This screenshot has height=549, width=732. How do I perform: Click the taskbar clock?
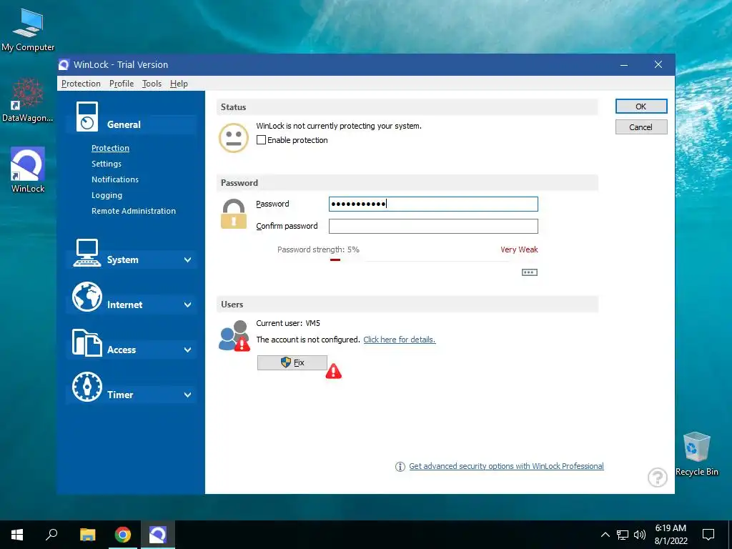(671, 535)
